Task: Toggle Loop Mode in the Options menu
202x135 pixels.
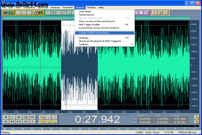Action: 104,11
